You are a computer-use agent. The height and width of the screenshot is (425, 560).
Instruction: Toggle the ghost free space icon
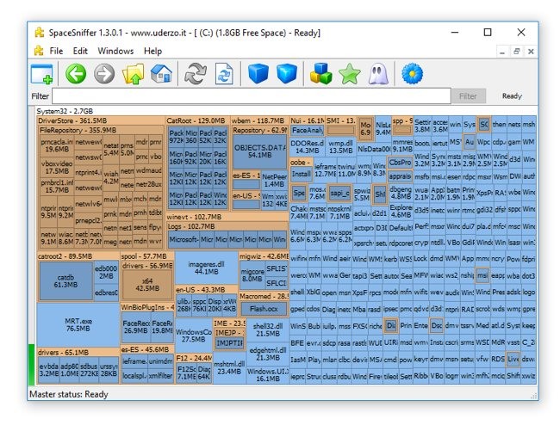[x=378, y=74]
